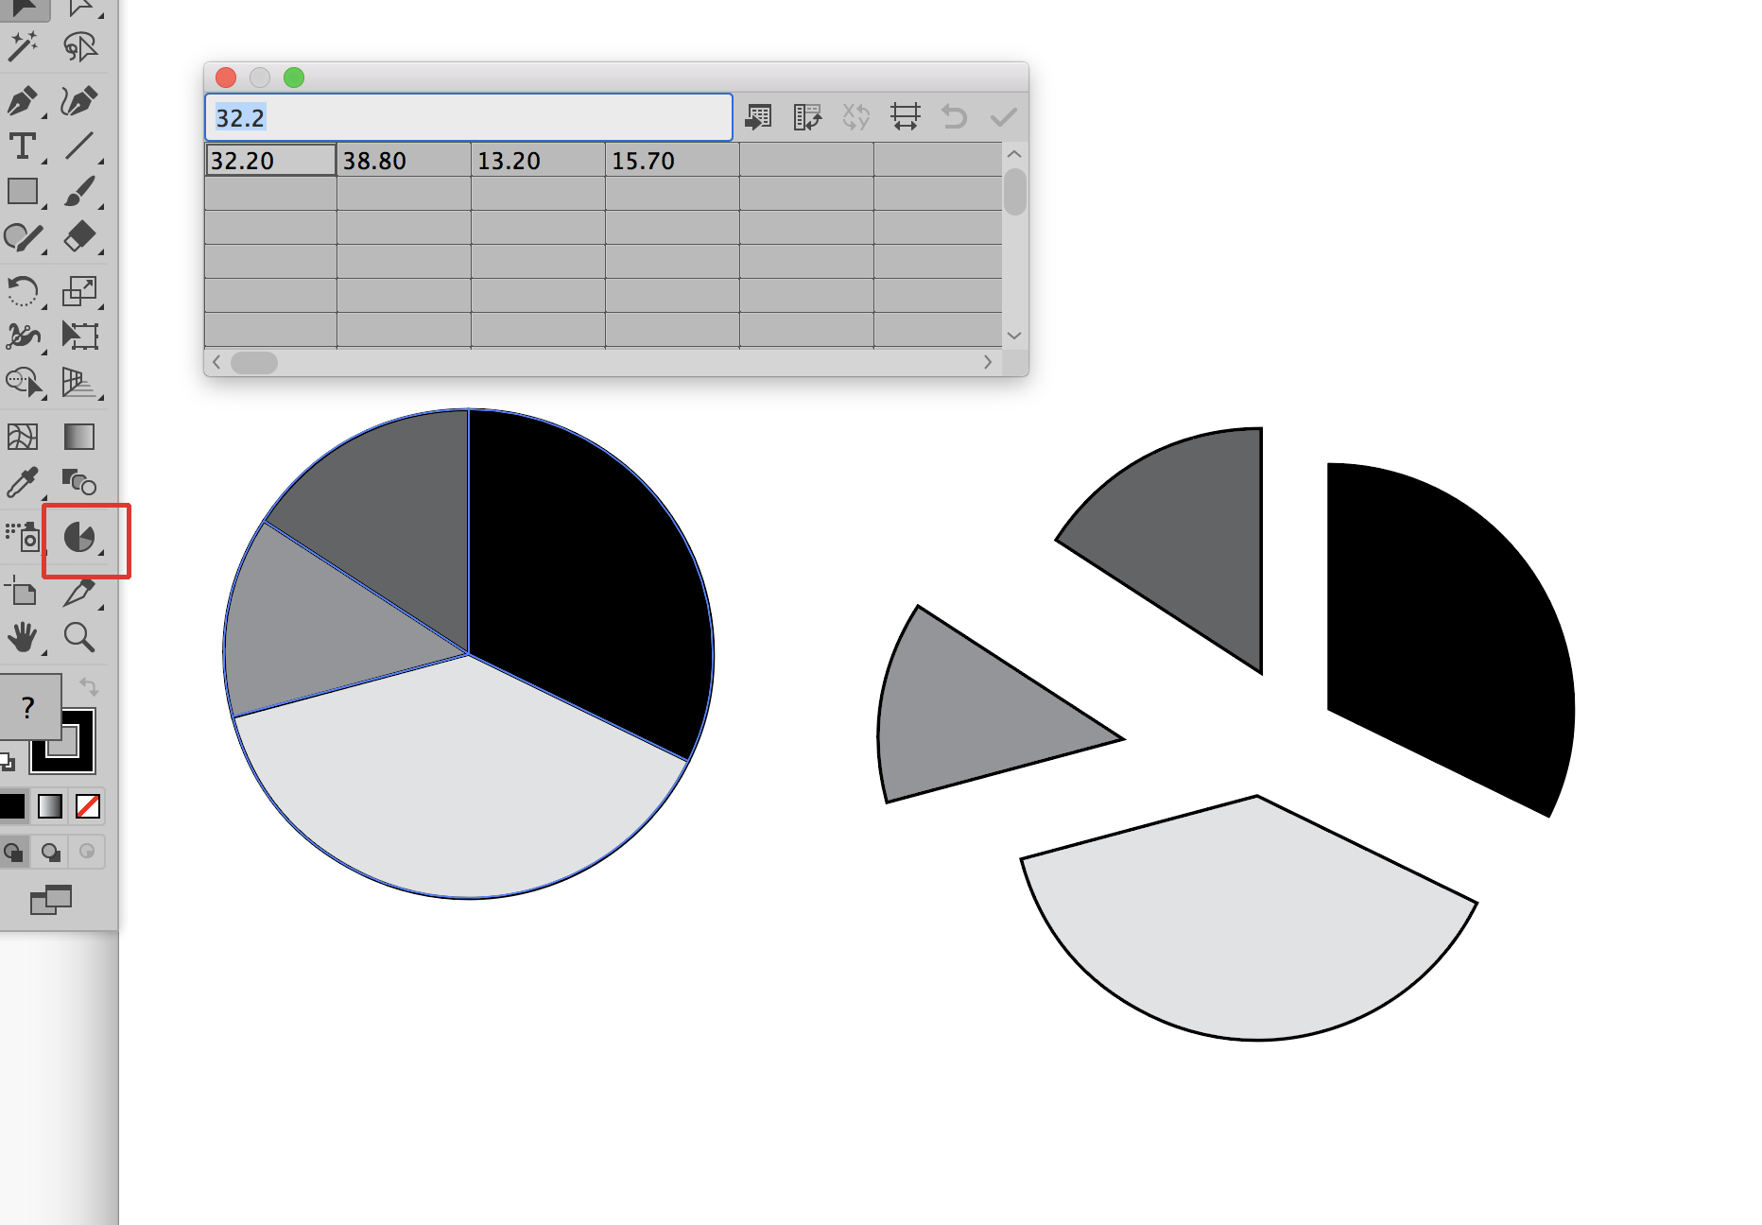The width and height of the screenshot is (1762, 1225).
Task: Click the Change Screen Mode icon
Action: [x=51, y=900]
